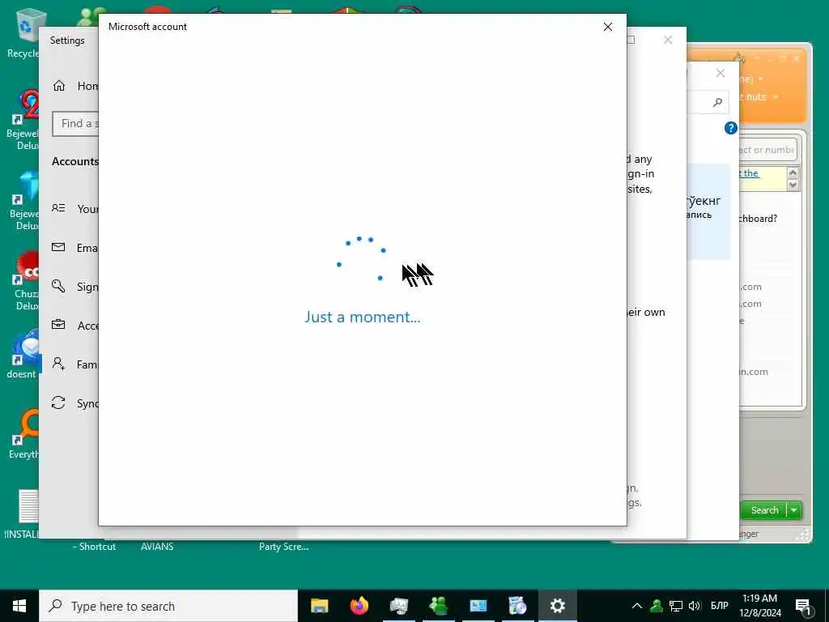This screenshot has height=622, width=829.
Task: Click the scroll-up arrow in Messenger banner
Action: coord(793,173)
